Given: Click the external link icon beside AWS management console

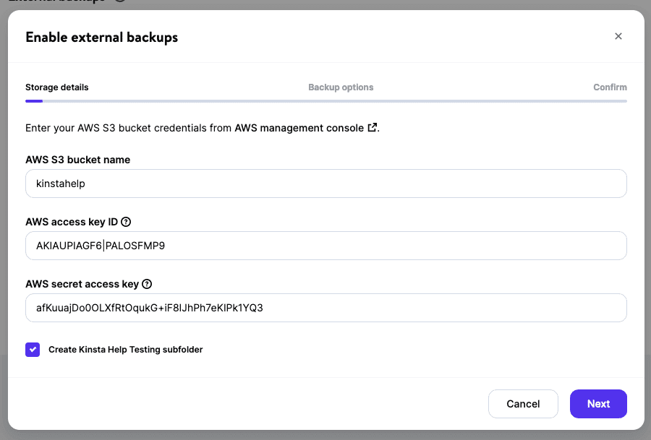Looking at the screenshot, I should pos(372,127).
